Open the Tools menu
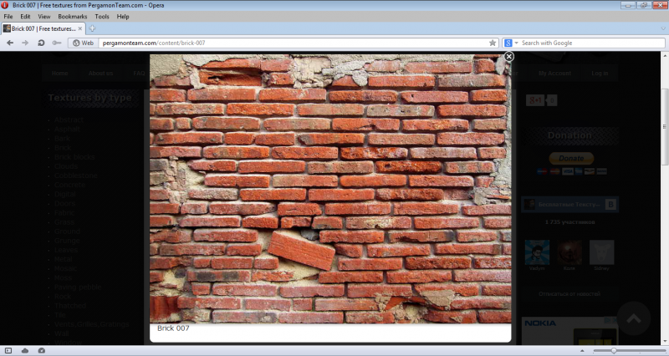This screenshot has height=356, width=669. (x=102, y=16)
